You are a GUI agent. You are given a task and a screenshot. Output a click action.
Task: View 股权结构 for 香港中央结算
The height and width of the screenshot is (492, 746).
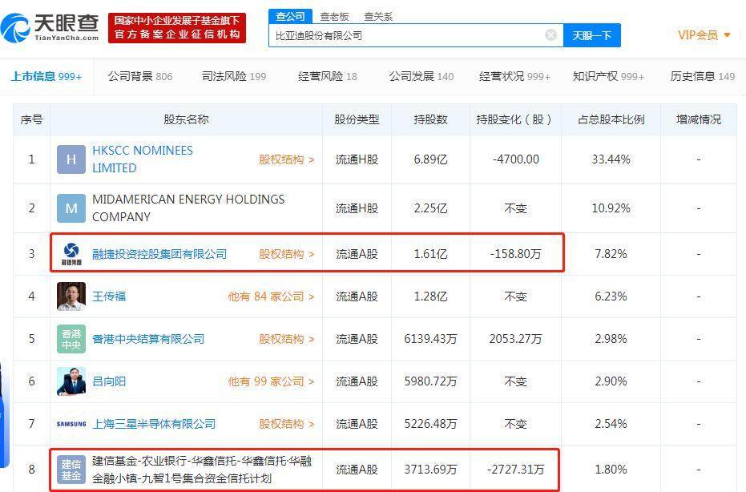pos(286,339)
